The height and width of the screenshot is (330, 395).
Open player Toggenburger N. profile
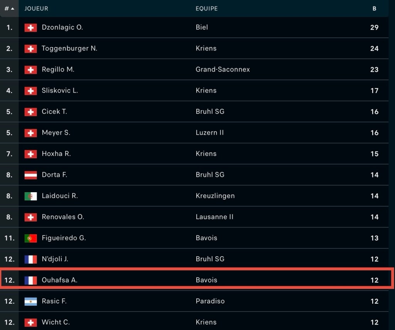(69, 48)
